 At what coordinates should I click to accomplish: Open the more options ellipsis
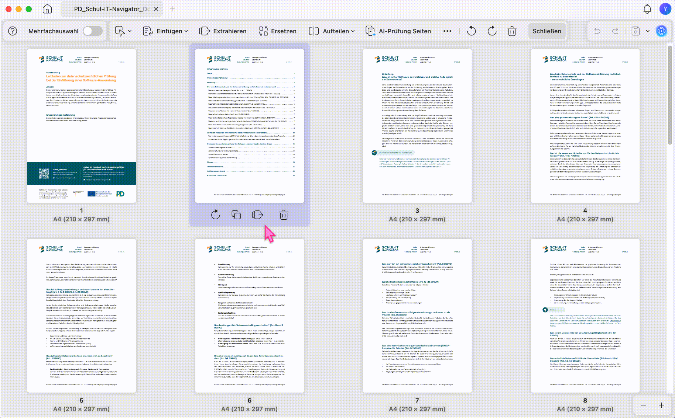pyautogui.click(x=447, y=31)
